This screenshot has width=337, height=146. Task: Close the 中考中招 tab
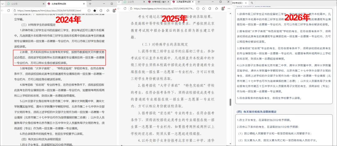(168, 2)
